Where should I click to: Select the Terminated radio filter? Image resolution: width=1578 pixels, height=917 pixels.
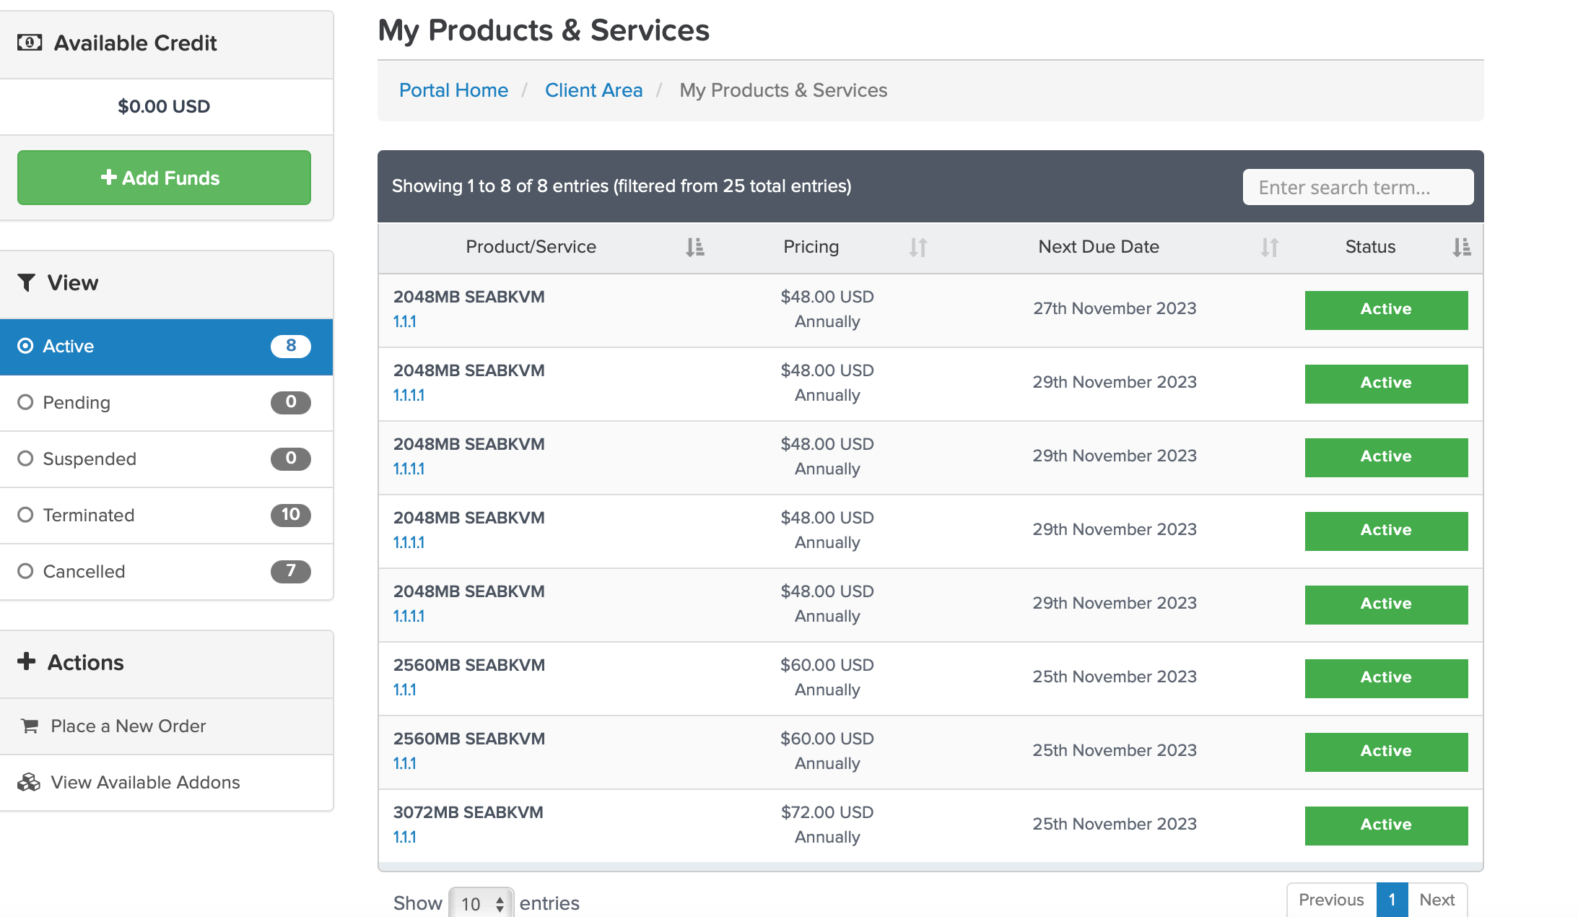26,515
